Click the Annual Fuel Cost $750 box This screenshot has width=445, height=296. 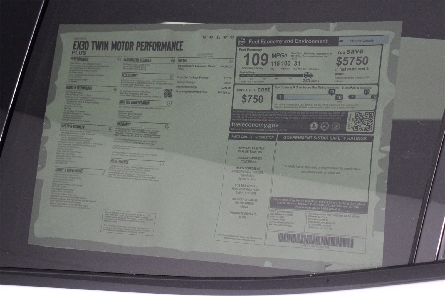coord(252,96)
